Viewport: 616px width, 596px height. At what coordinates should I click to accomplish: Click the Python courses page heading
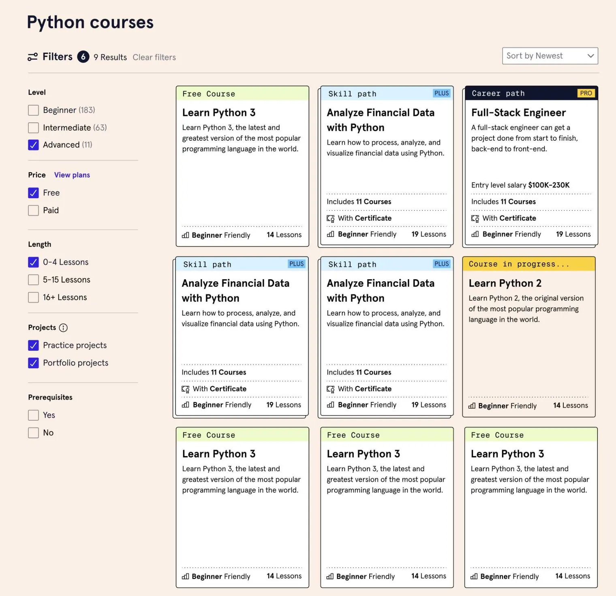tap(90, 22)
